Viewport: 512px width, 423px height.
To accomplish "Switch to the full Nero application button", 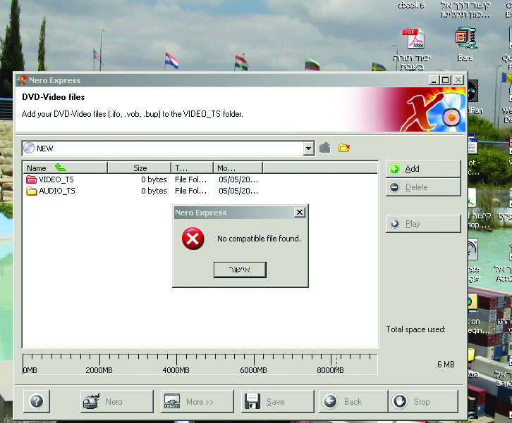I will coord(117,401).
